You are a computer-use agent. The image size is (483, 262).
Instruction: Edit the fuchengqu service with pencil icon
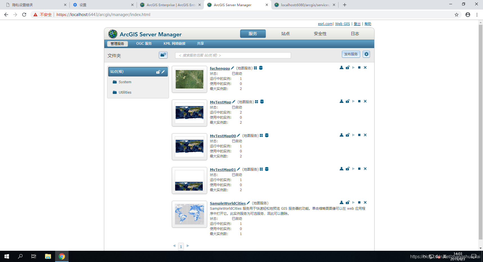coord(233,68)
